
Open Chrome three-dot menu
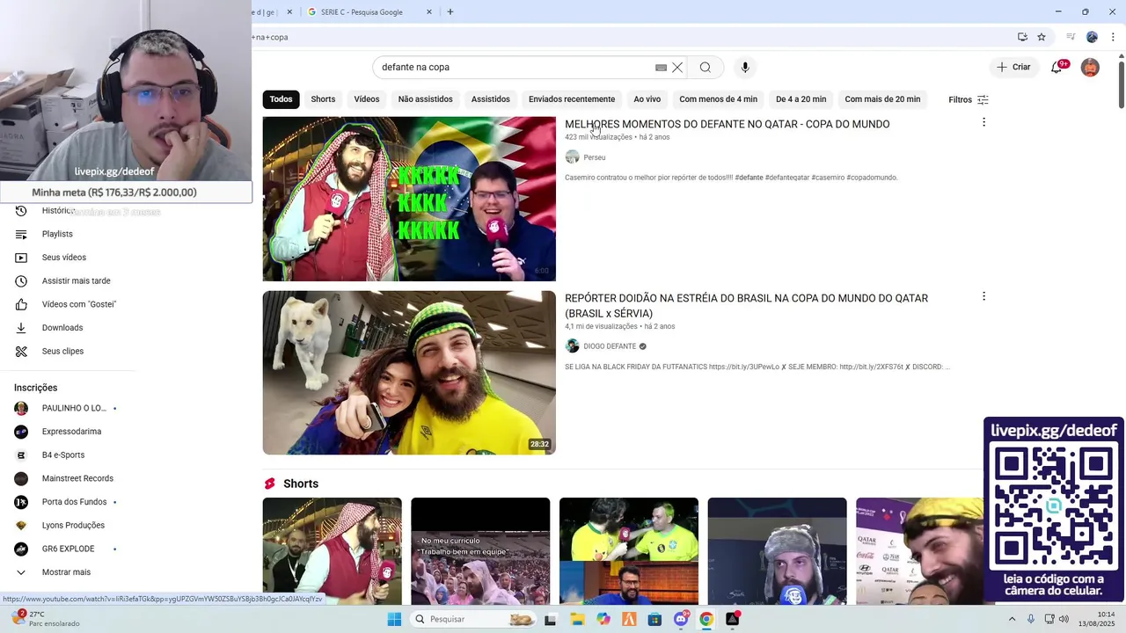point(1113,37)
